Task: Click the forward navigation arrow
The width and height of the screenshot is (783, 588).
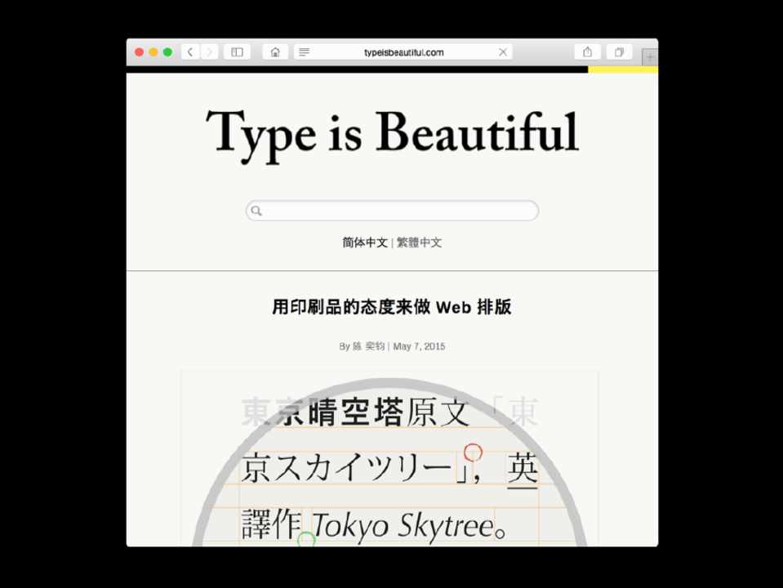Action: [210, 52]
